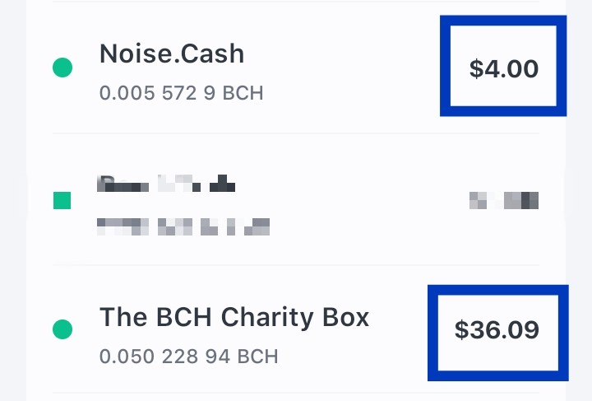Click the green circle beside The BCH Charity Box
592x401 pixels.
pos(62,329)
